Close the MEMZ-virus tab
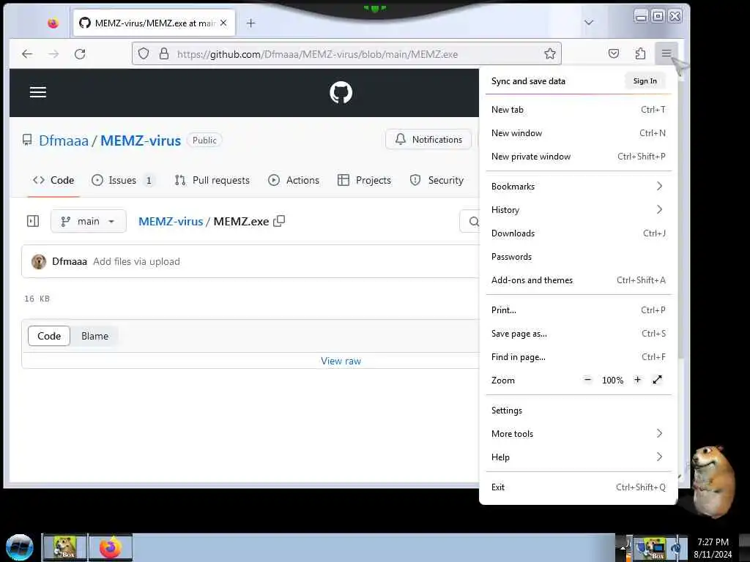The width and height of the screenshot is (750, 562). click(223, 23)
